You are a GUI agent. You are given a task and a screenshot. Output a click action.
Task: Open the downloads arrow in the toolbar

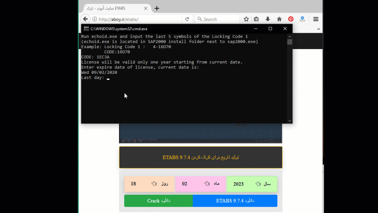(x=268, y=19)
